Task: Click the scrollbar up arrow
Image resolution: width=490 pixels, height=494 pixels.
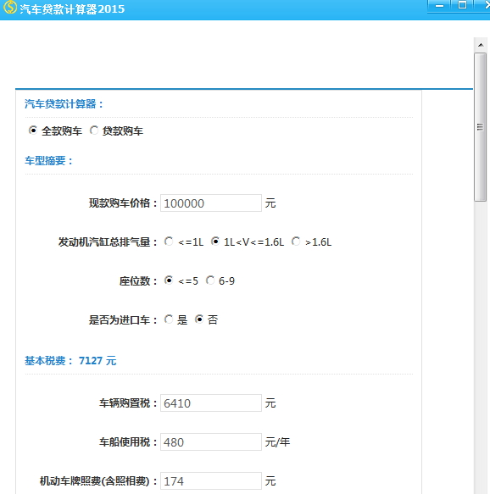Action: click(481, 45)
